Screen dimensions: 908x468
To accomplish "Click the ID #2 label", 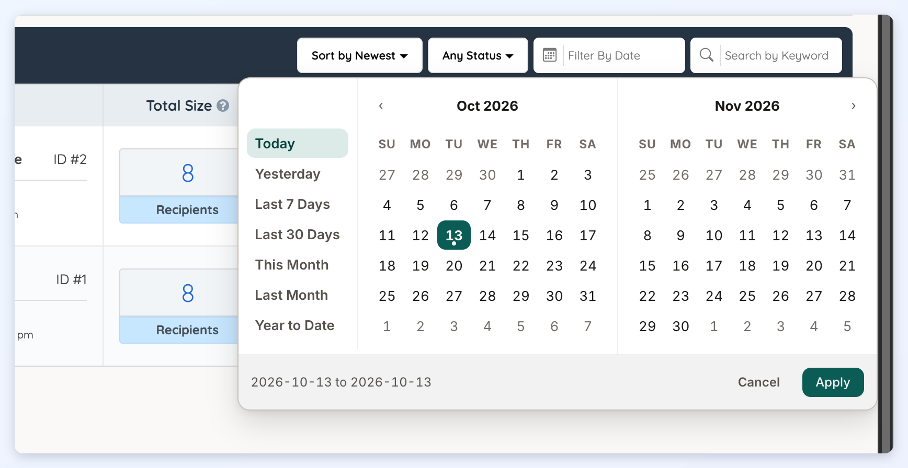I will click(x=70, y=159).
